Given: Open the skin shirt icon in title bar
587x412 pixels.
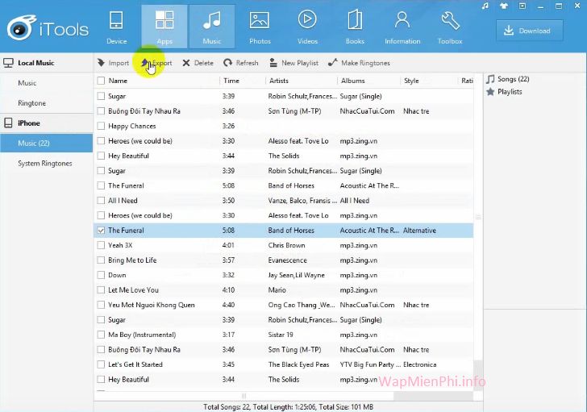Looking at the screenshot, I should click(x=504, y=6).
